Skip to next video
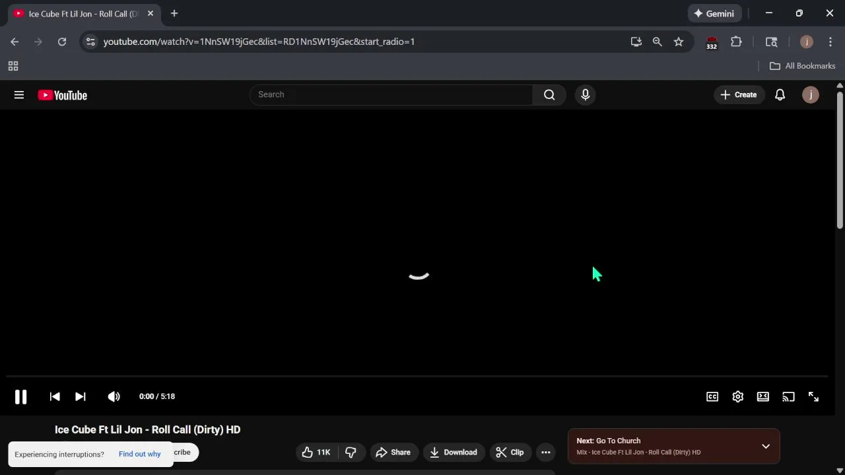This screenshot has height=475, width=845. 80,396
